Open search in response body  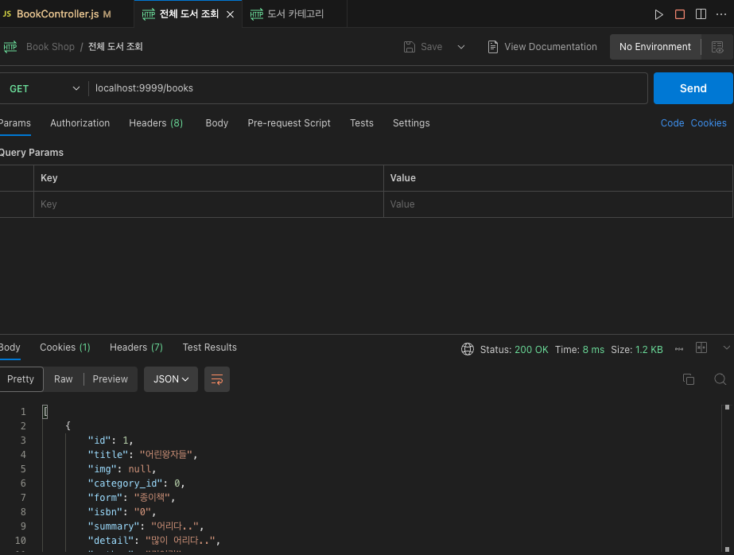point(720,379)
